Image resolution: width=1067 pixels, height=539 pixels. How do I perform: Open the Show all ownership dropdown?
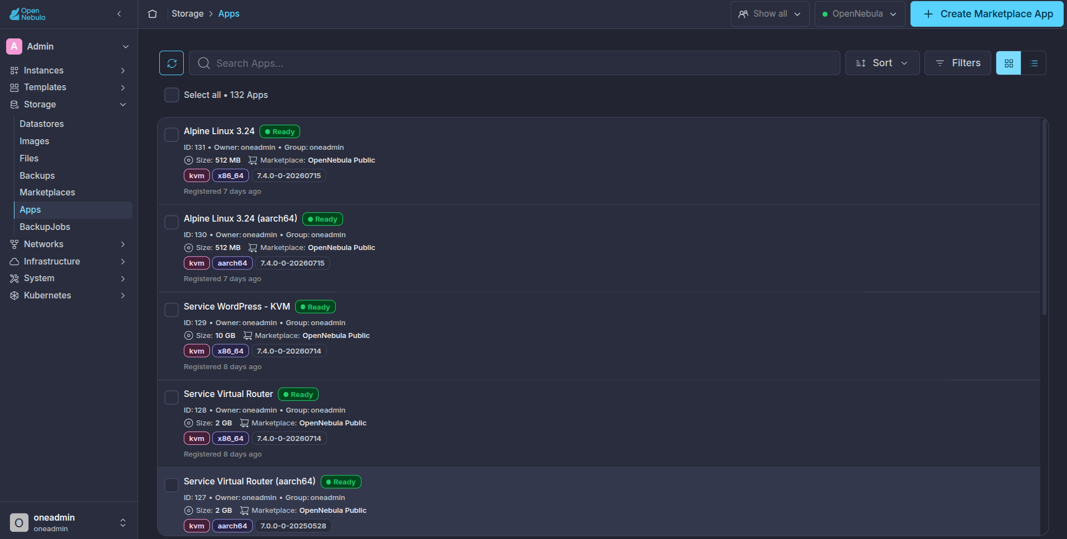(x=770, y=14)
